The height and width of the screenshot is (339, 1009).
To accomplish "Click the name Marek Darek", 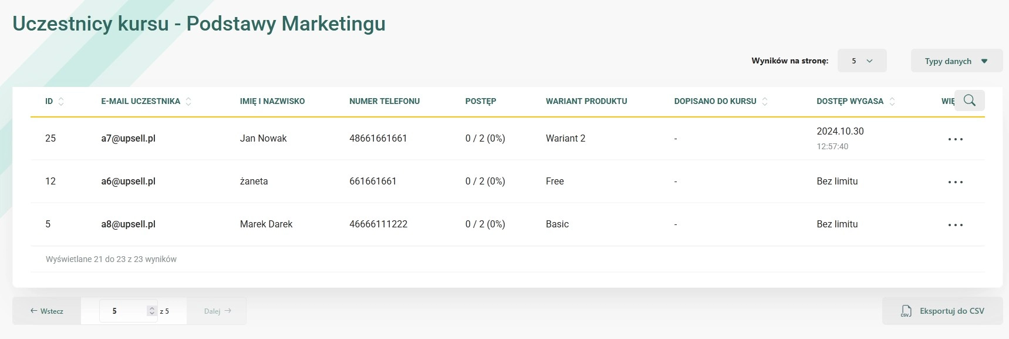I will click(266, 224).
